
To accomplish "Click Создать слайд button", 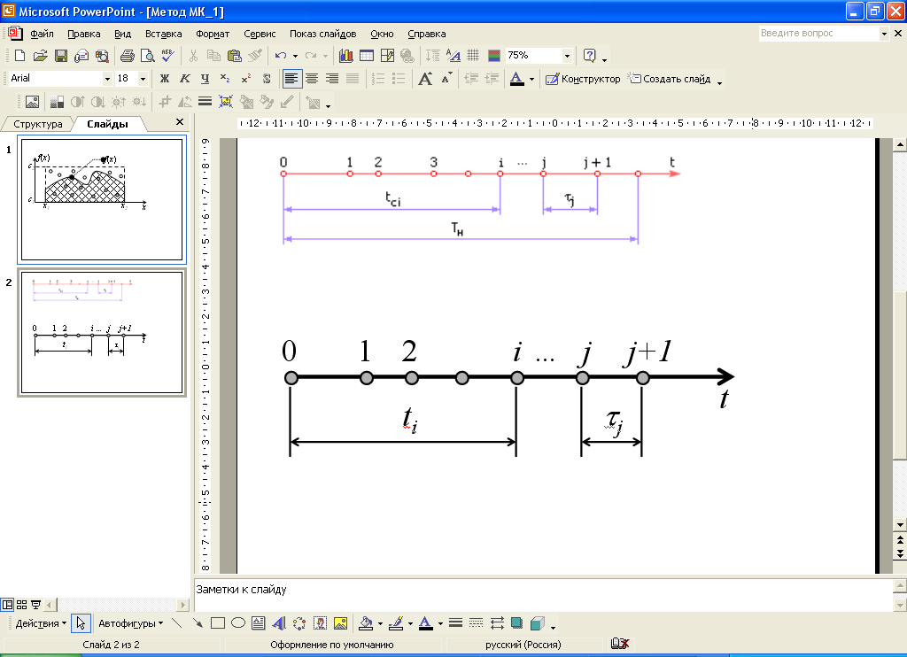I will pyautogui.click(x=671, y=79).
